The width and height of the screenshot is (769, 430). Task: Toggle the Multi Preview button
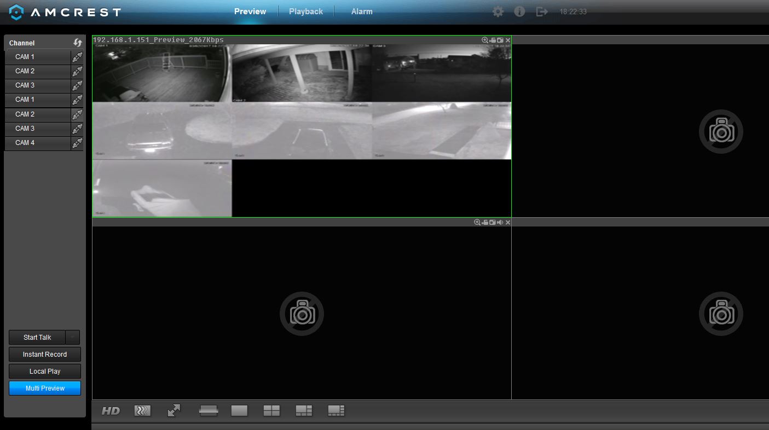pos(45,388)
